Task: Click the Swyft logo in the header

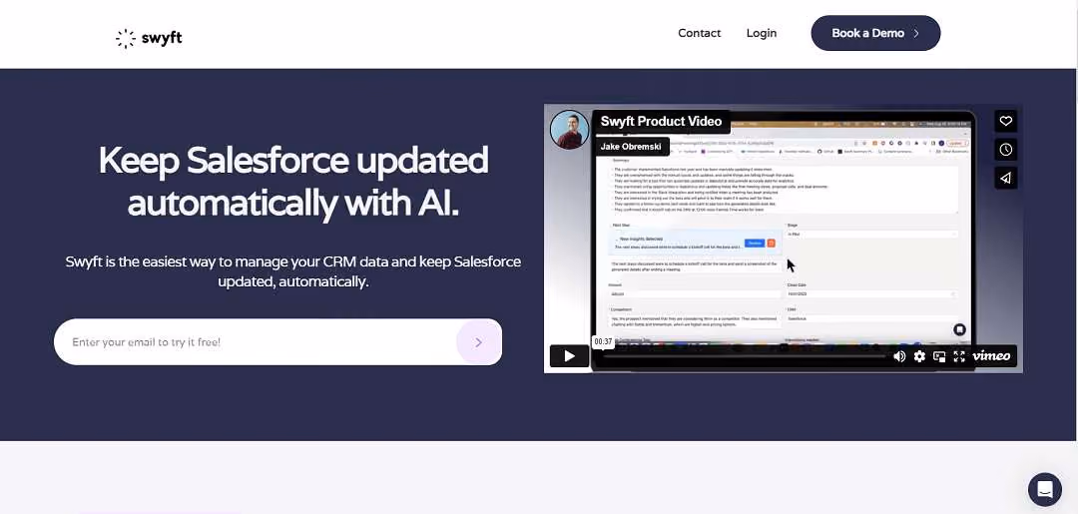Action: pos(149,38)
